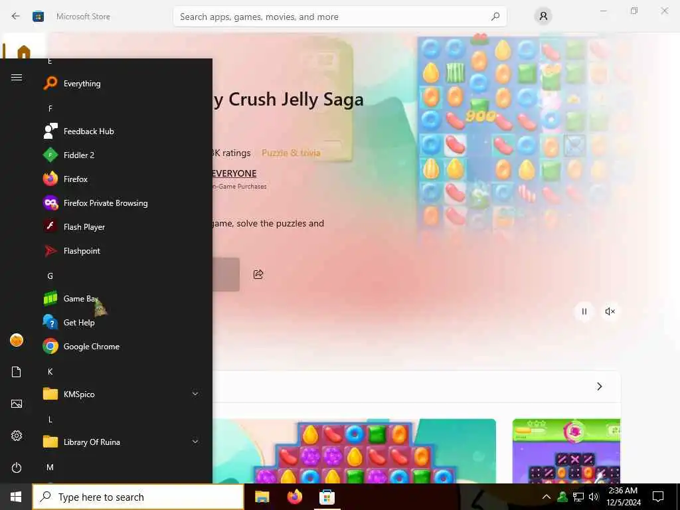
Task: Click the letter L section header
Action: [x=50, y=420]
